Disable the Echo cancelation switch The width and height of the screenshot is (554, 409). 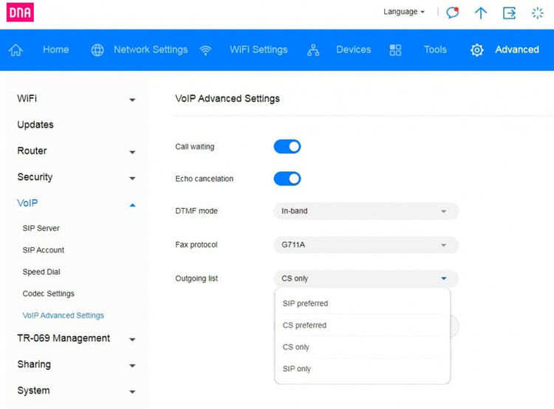[287, 179]
